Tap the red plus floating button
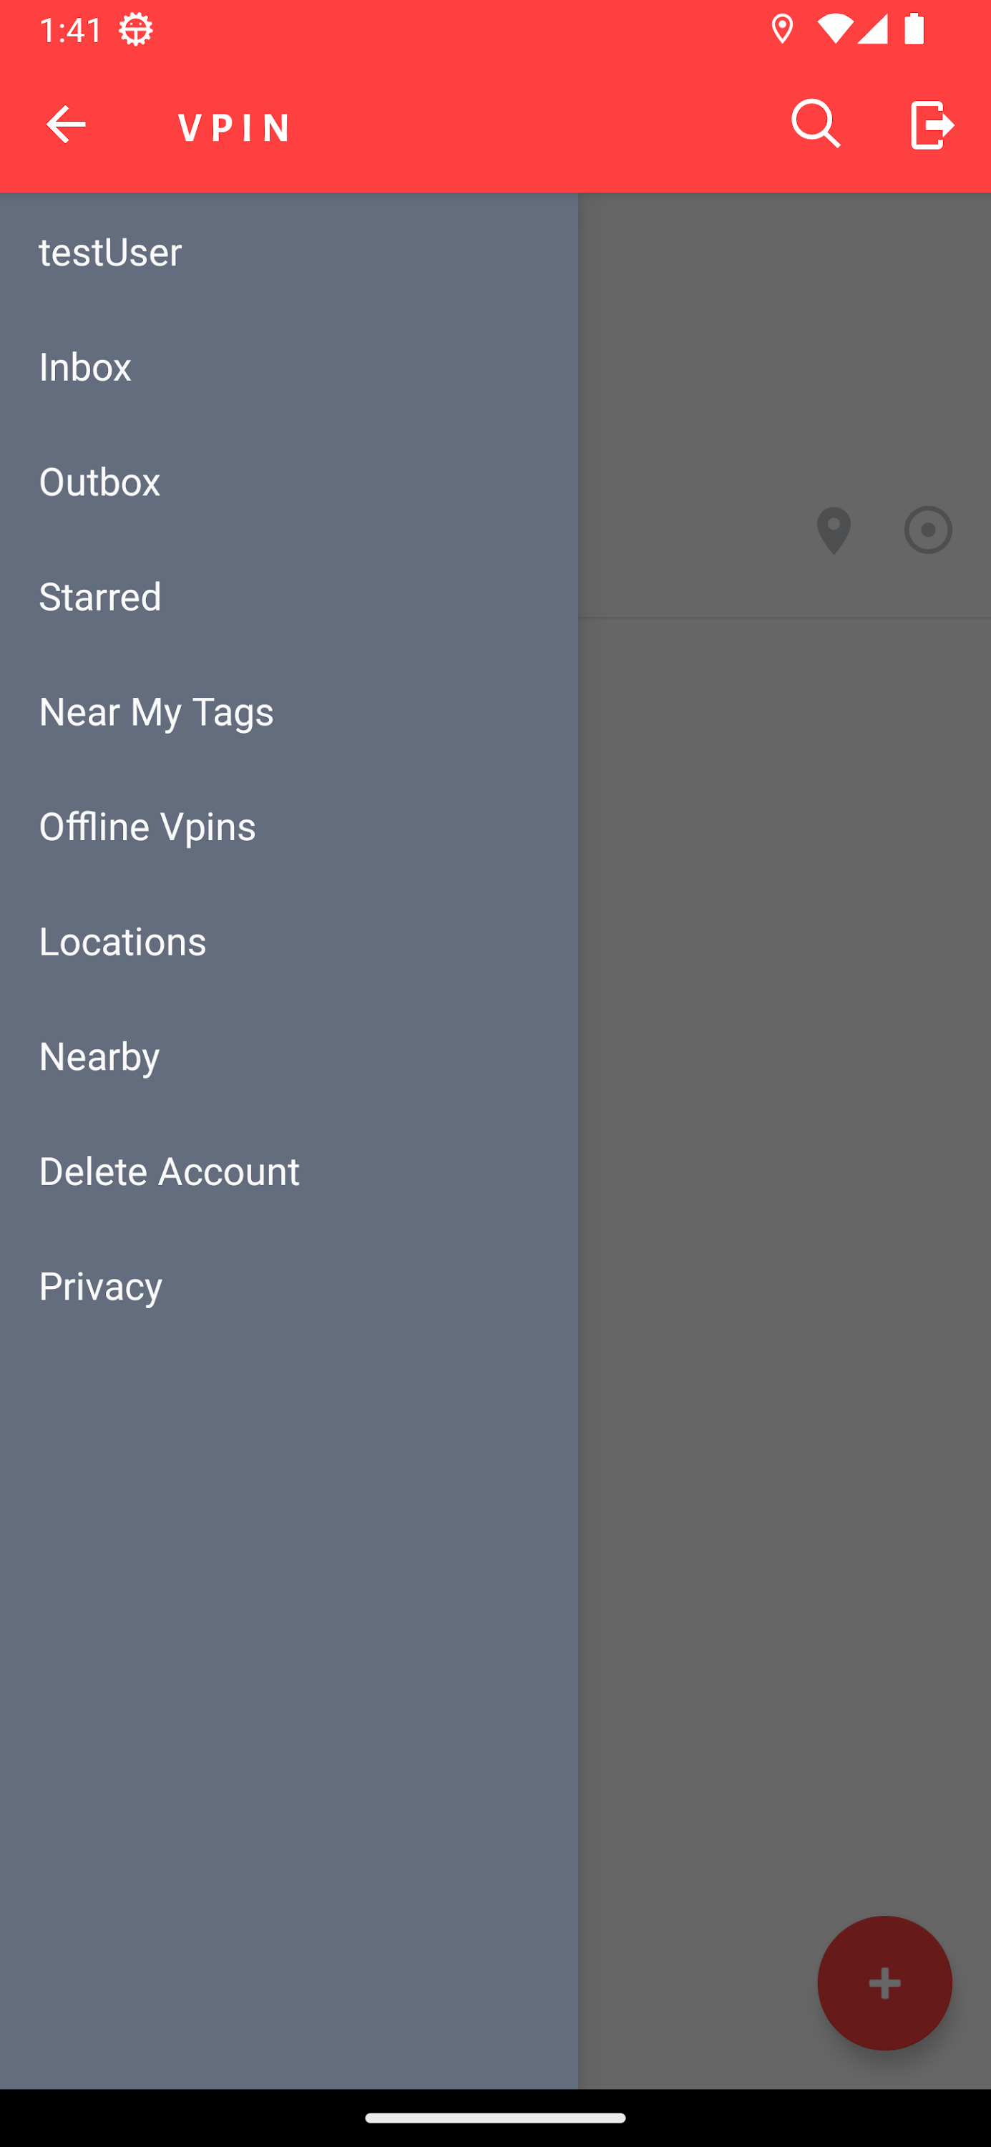The width and height of the screenshot is (991, 2147). [884, 1983]
